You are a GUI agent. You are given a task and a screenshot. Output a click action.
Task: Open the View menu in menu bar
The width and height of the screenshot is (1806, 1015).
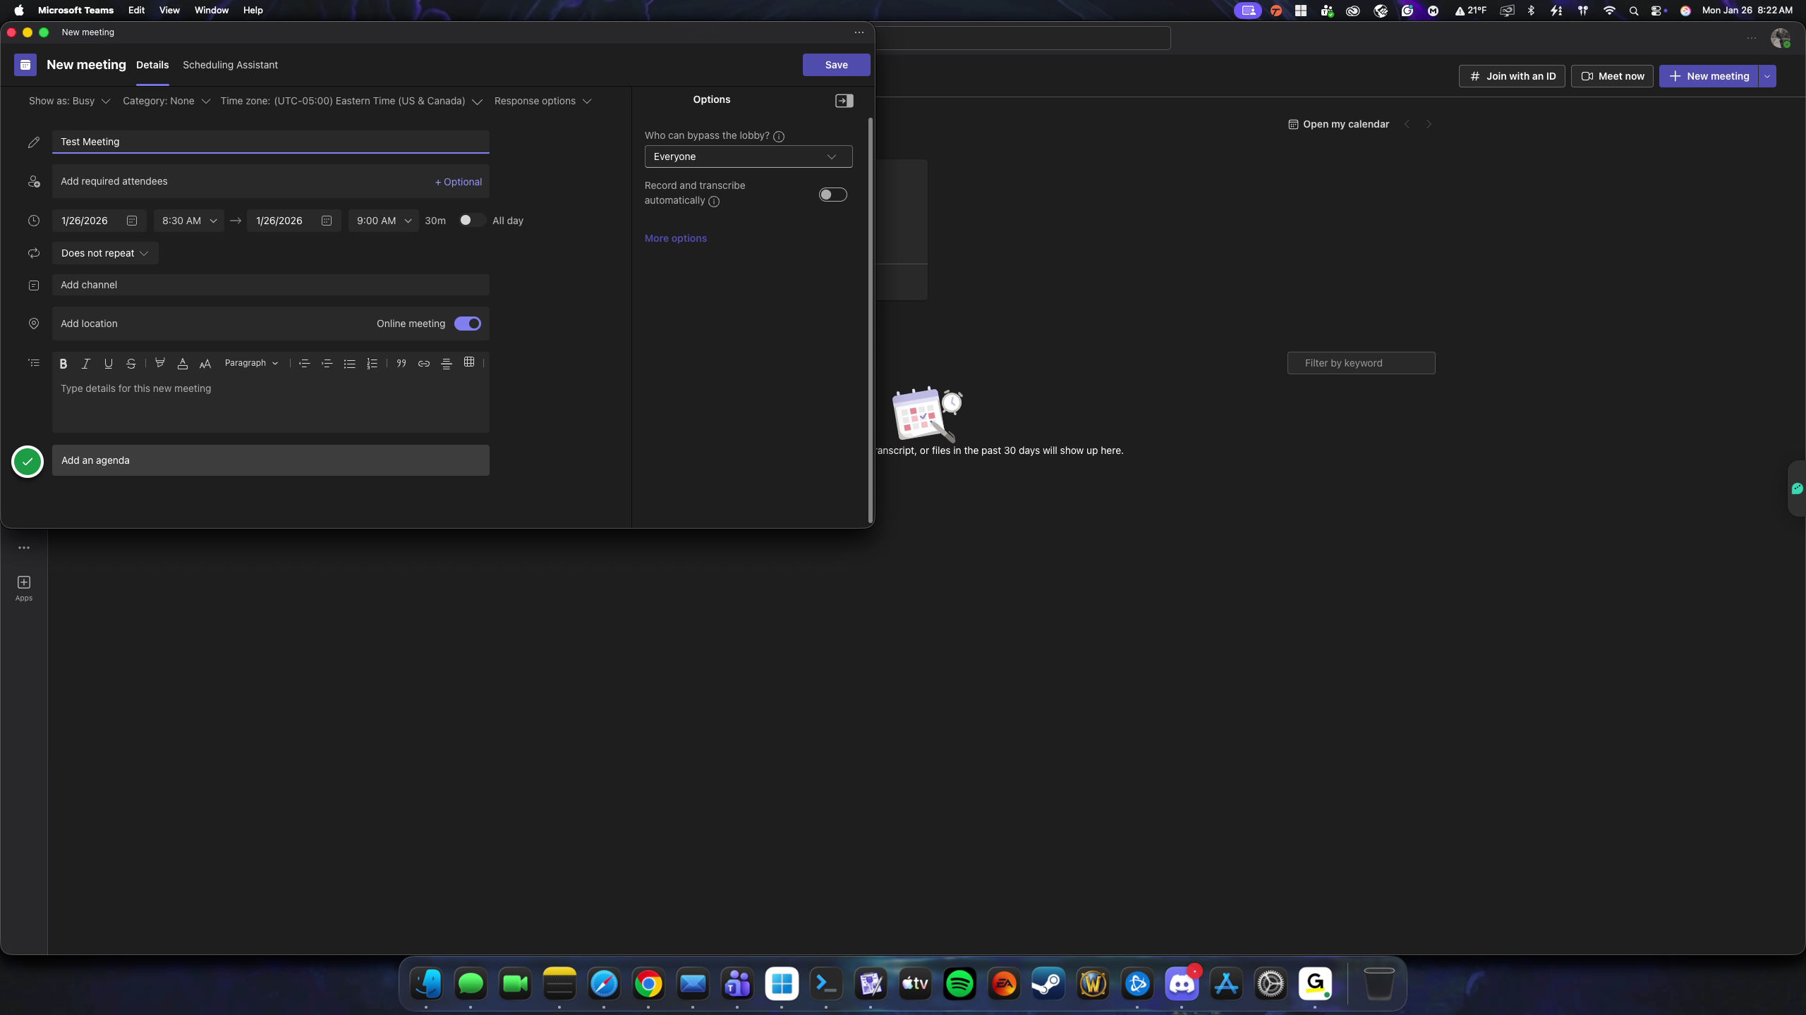coord(169,10)
